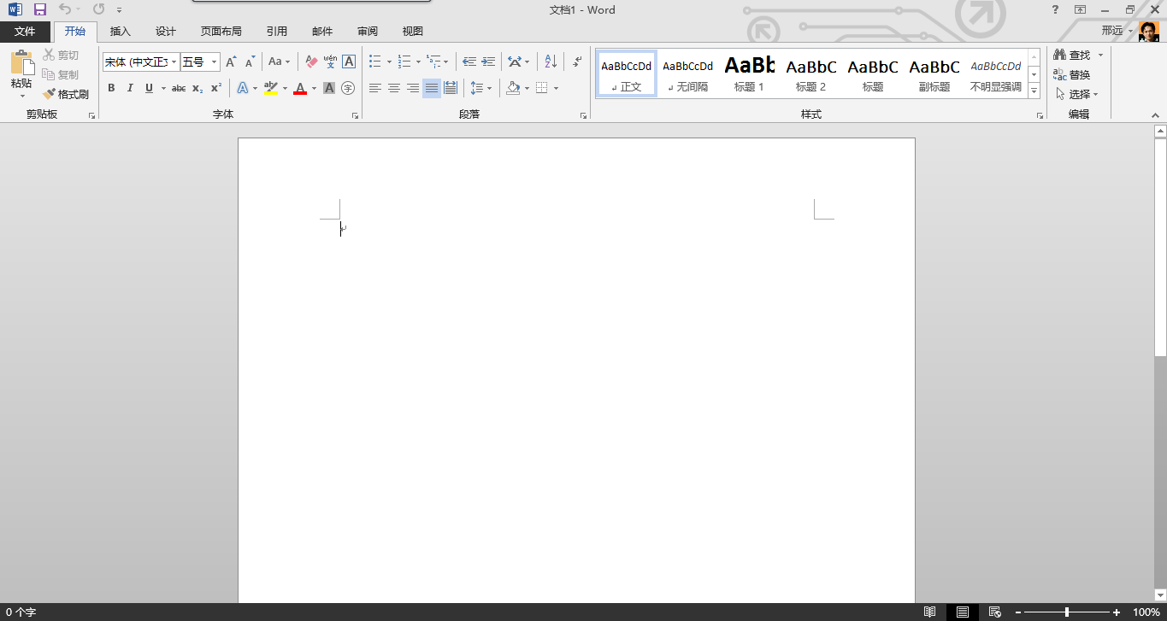Screen dimensions: 1167x621
Task: Click the zoom slider in the status bar
Action: pos(1066,612)
